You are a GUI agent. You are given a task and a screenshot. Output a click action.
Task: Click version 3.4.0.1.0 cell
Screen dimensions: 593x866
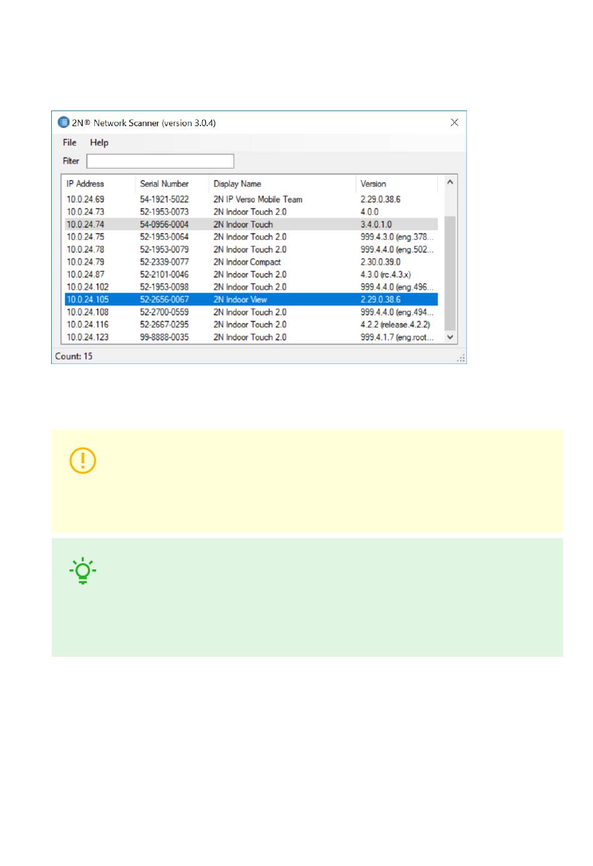[x=376, y=224]
